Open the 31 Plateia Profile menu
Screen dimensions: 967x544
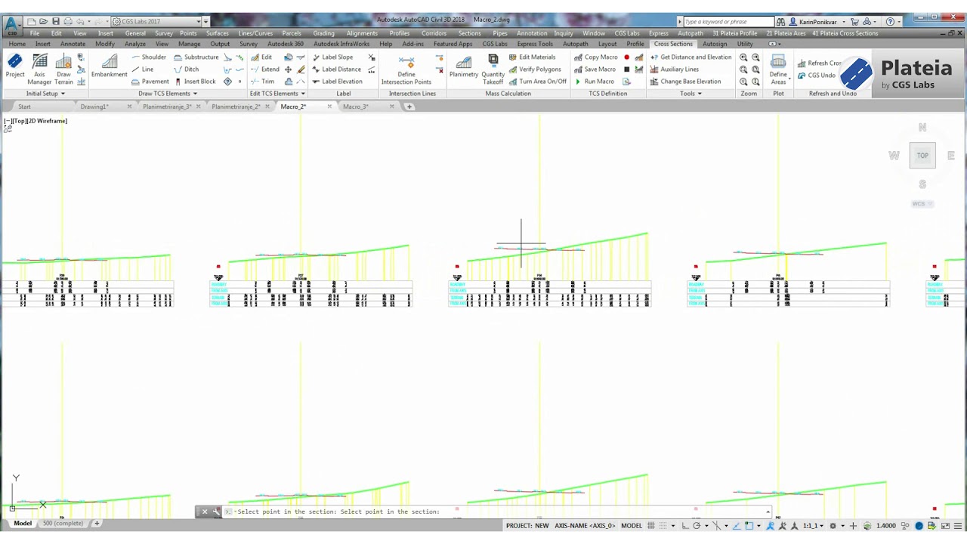pyautogui.click(x=735, y=33)
